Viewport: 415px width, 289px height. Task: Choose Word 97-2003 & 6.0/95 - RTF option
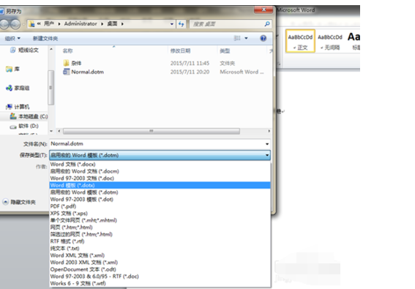(160, 277)
